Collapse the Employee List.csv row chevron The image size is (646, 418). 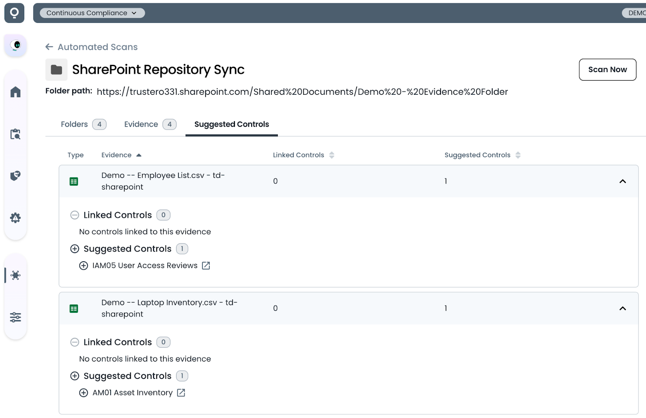(x=623, y=181)
